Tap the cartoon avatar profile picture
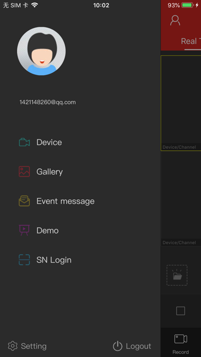Screen dimensions: 201x357 [x=42, y=51]
